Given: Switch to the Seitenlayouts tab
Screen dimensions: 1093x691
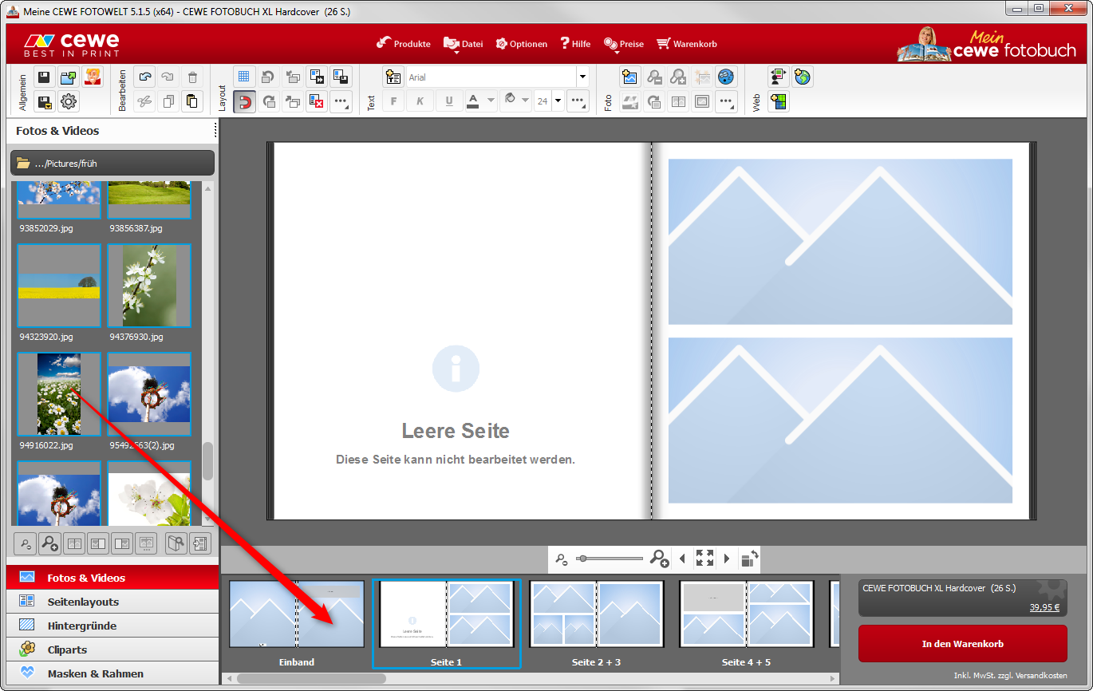Looking at the screenshot, I should pos(83,602).
